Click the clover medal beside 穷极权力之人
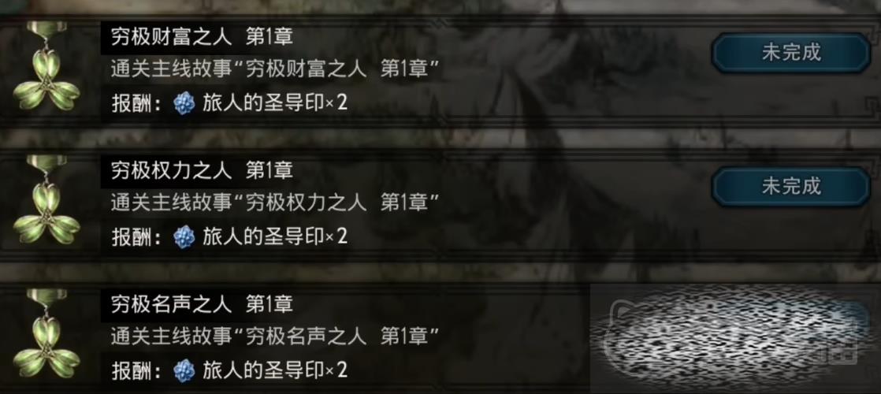 click(46, 201)
